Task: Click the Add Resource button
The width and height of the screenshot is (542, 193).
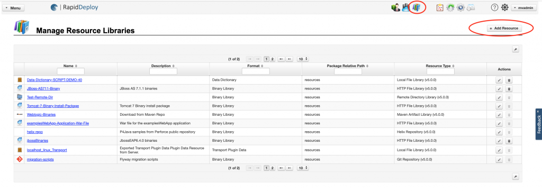Action: [x=504, y=29]
